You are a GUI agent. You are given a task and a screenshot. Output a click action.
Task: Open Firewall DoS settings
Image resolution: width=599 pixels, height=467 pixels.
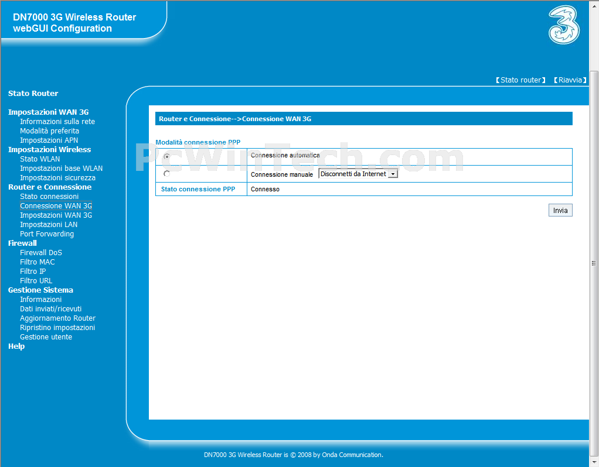click(x=41, y=253)
